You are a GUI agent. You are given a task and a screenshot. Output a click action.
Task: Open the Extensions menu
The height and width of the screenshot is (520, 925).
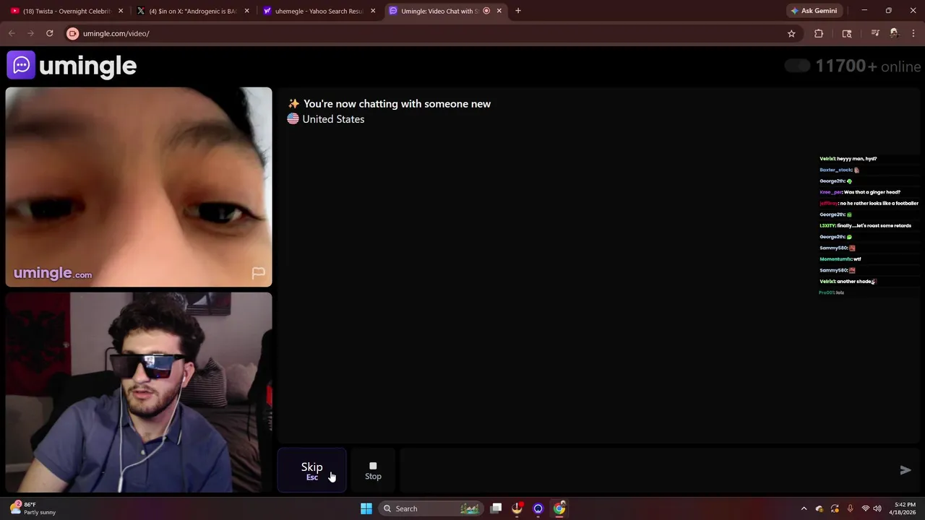pos(819,33)
